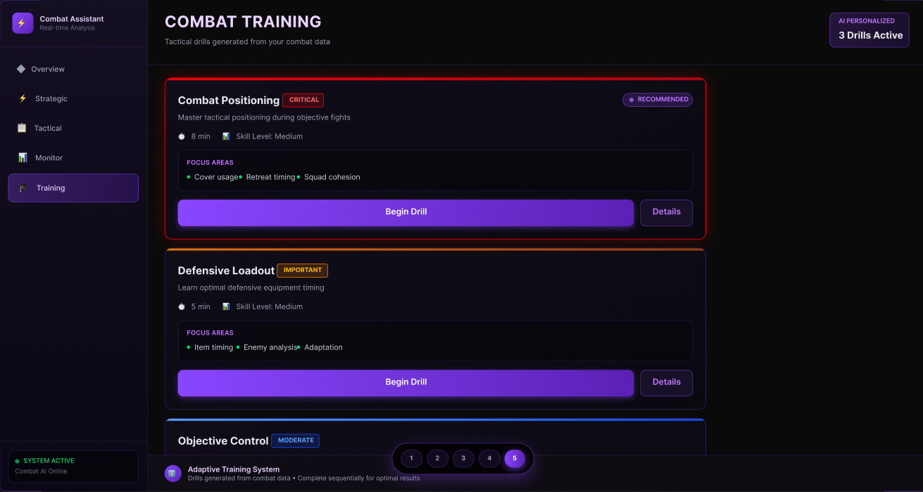This screenshot has width=923, height=492.
Task: Click the Training graduation cap icon
Action: 23,188
